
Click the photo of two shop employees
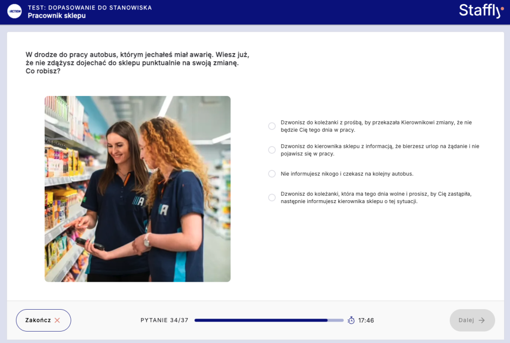[137, 189]
